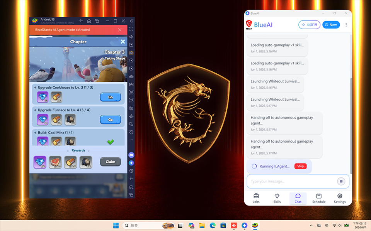
Task: Start a New chat in BlueAI
Action: [331, 25]
